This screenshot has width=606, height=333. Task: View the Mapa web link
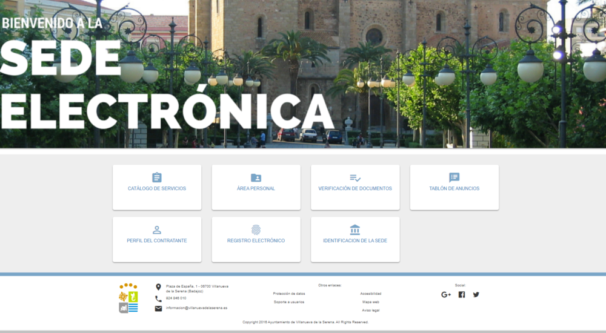pyautogui.click(x=371, y=302)
